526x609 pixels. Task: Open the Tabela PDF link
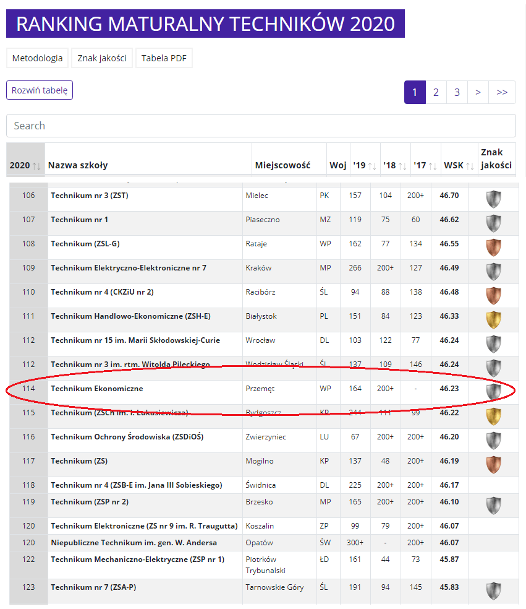(x=164, y=58)
